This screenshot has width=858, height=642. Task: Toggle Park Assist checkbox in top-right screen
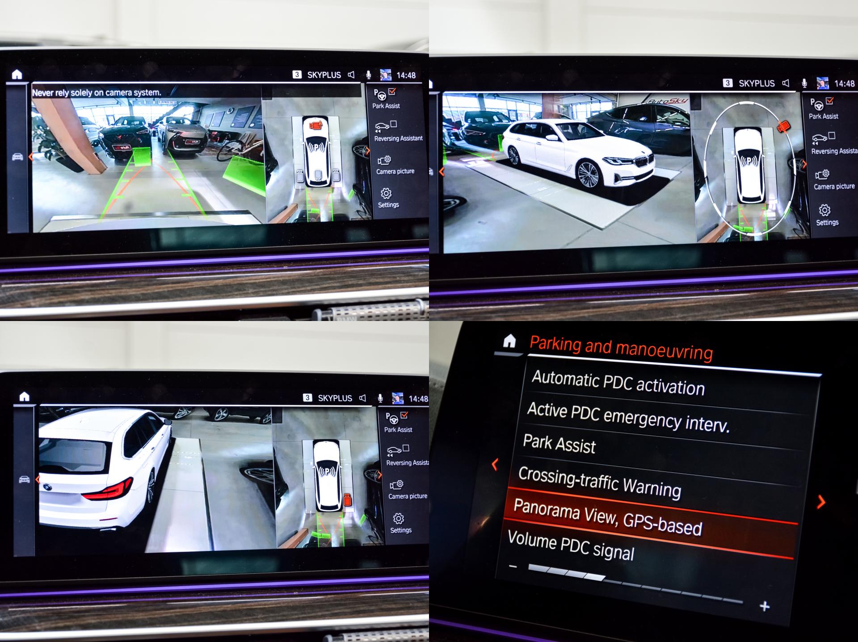click(x=830, y=100)
